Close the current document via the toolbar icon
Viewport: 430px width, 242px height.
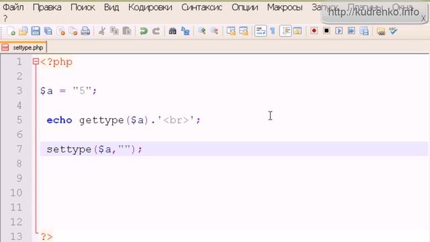pyautogui.click(x=61, y=31)
